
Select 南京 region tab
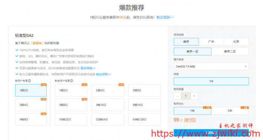pos(186,42)
